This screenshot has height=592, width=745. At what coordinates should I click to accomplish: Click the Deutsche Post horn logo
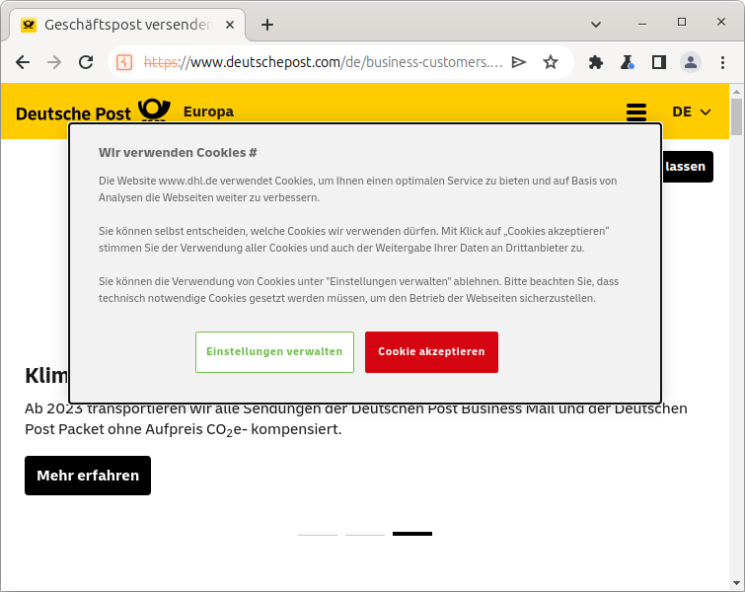pyautogui.click(x=153, y=111)
